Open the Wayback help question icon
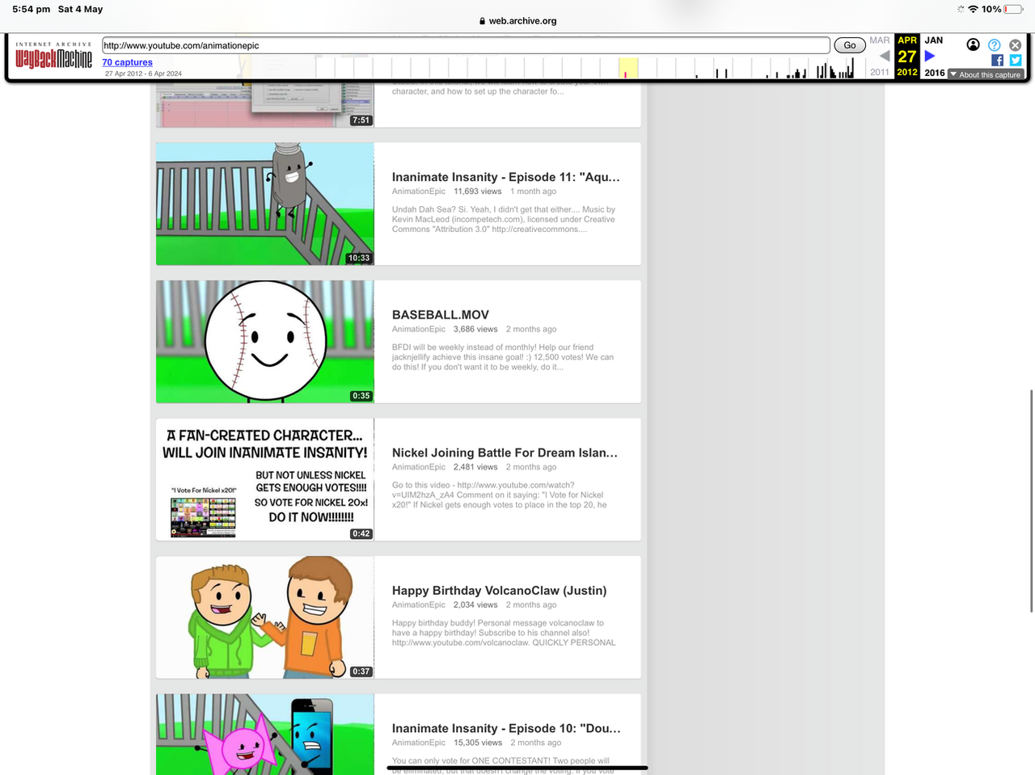Viewport: 1035px width, 775px height. point(995,45)
